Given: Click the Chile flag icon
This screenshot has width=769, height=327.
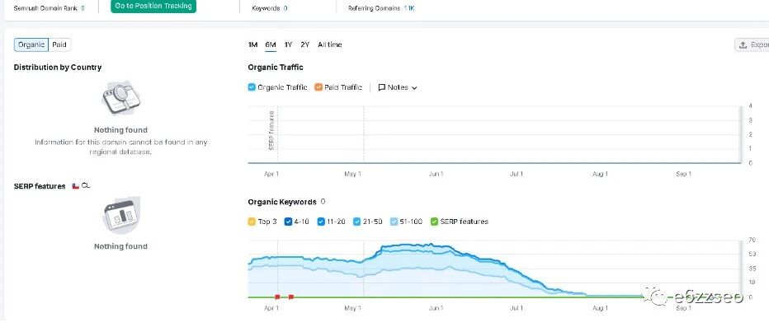Looking at the screenshot, I should (76, 186).
